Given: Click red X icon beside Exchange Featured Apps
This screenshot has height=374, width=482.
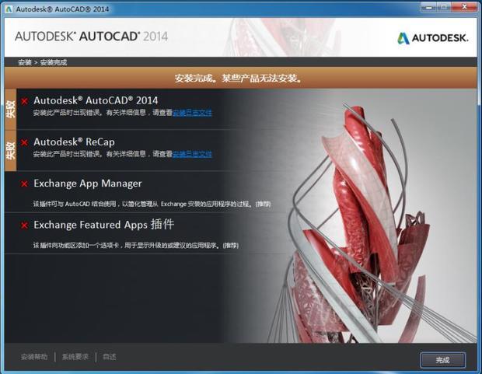Looking at the screenshot, I should [24, 225].
